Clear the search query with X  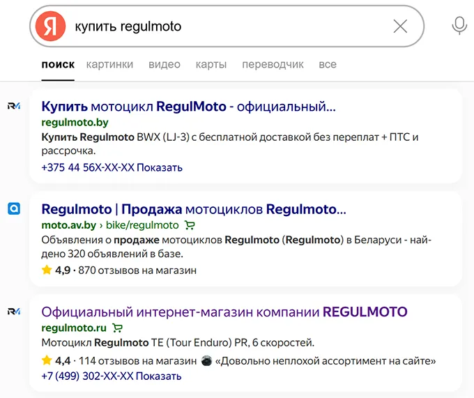tap(400, 26)
